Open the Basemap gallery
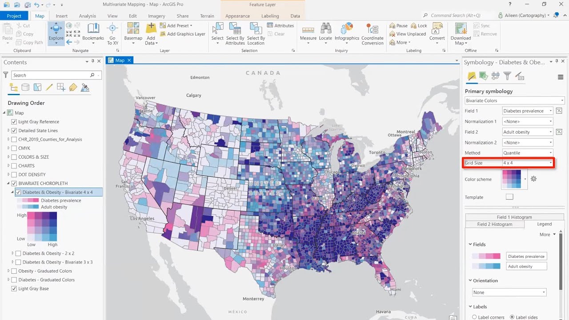Viewport: 569px width, 320px height. click(x=133, y=33)
